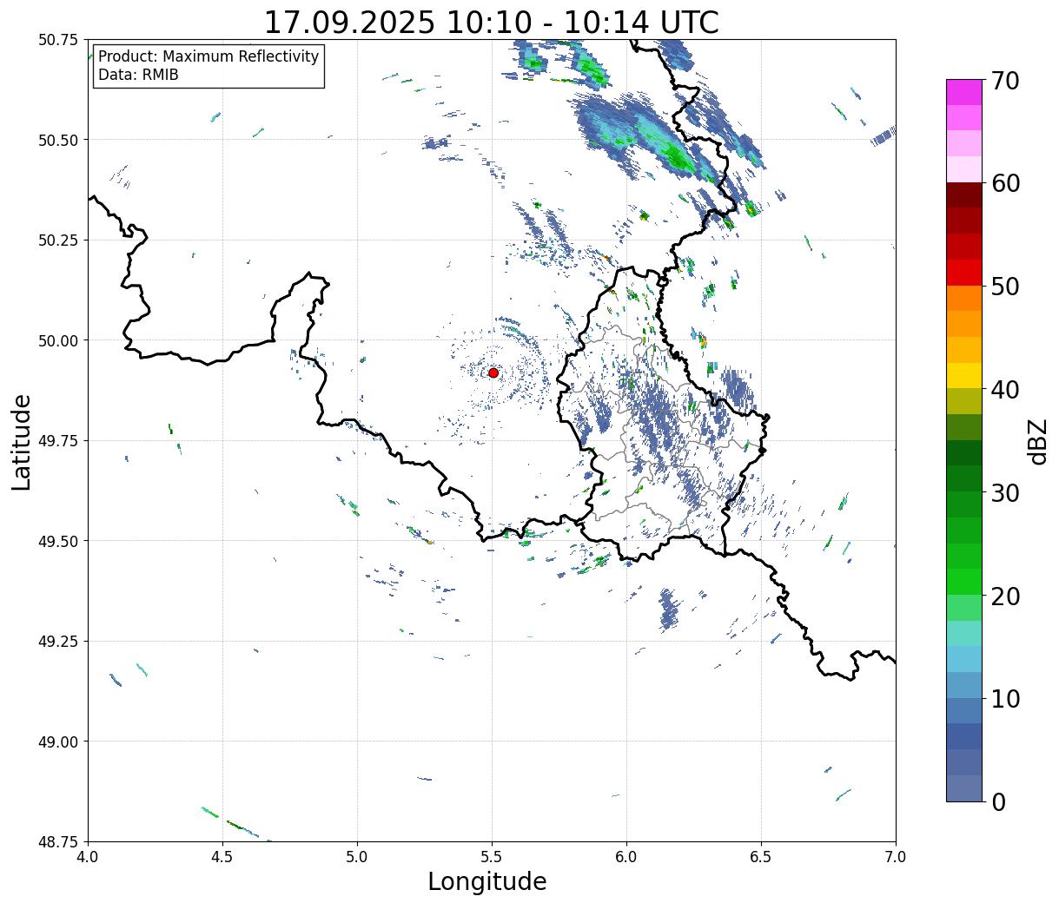This screenshot has height=903, width=1059.
Task: Click the latitude tick label 50.50
Action: (58, 140)
